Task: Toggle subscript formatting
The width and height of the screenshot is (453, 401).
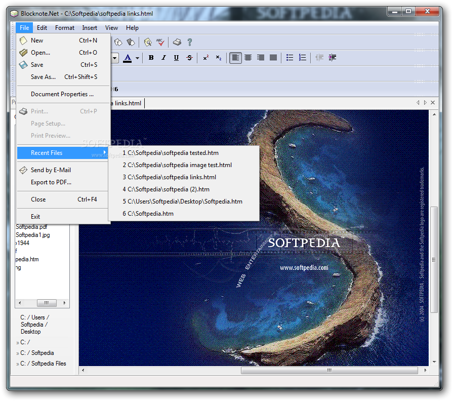Action: [x=219, y=58]
